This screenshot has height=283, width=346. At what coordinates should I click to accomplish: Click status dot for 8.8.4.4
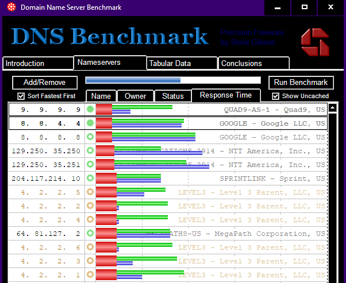90,123
